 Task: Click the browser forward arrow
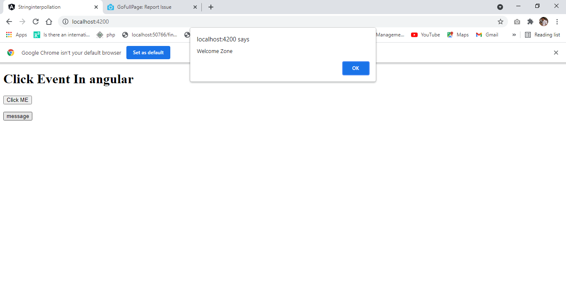(22, 22)
